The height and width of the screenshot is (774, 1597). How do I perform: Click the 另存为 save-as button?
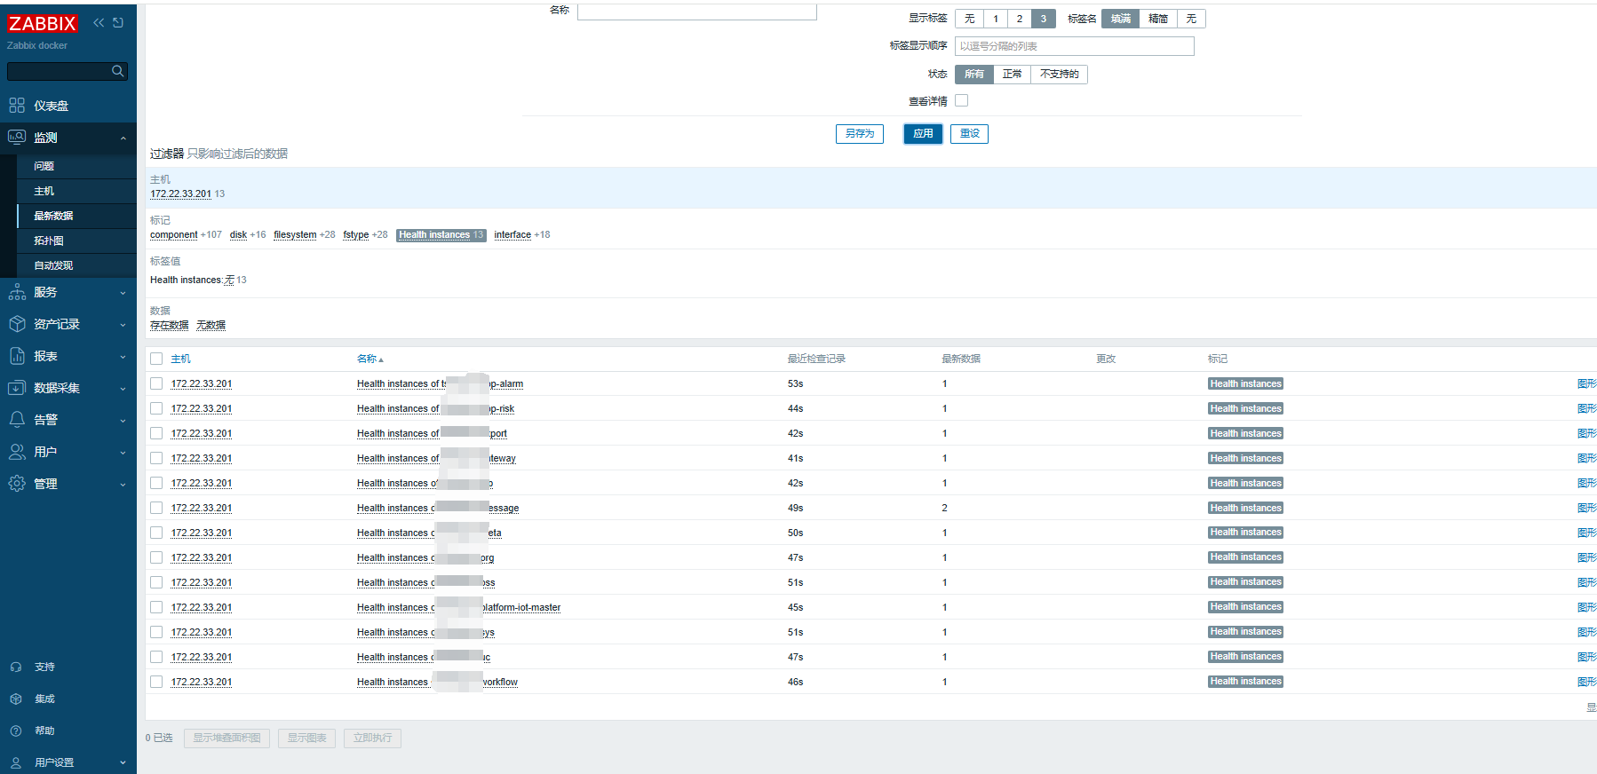pyautogui.click(x=860, y=134)
